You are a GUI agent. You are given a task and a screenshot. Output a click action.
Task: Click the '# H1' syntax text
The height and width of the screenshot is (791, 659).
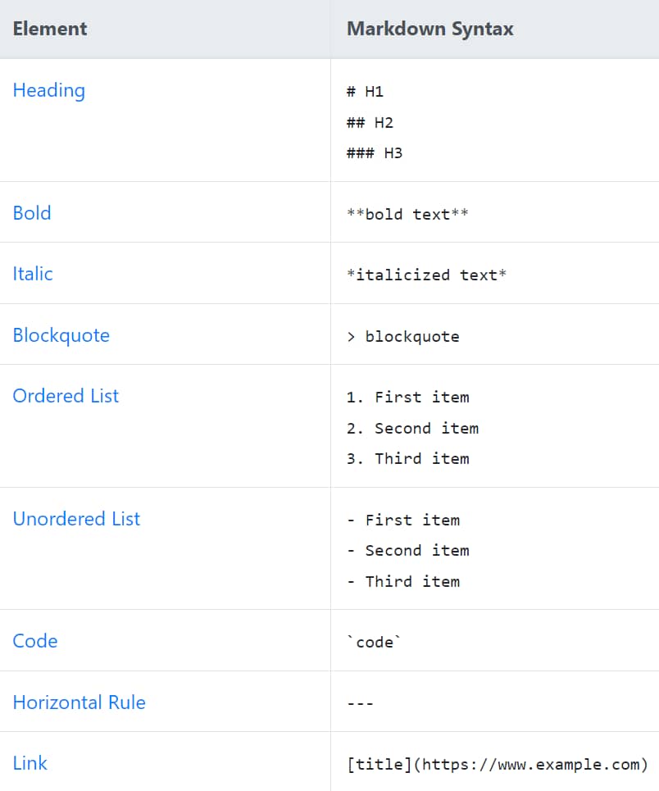pos(365,92)
